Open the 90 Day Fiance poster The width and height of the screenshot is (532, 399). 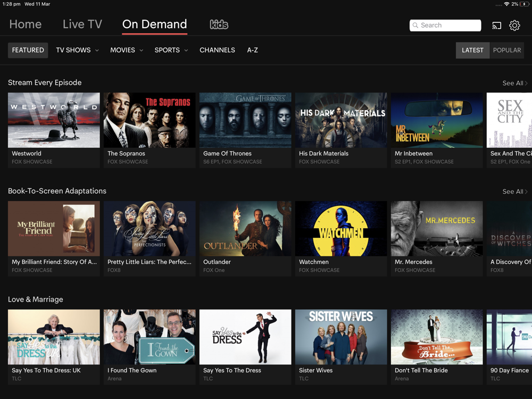pyautogui.click(x=509, y=337)
